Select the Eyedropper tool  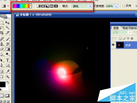pos(7,71)
